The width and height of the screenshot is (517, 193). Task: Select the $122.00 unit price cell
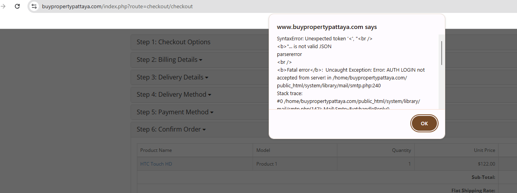[x=486, y=164]
